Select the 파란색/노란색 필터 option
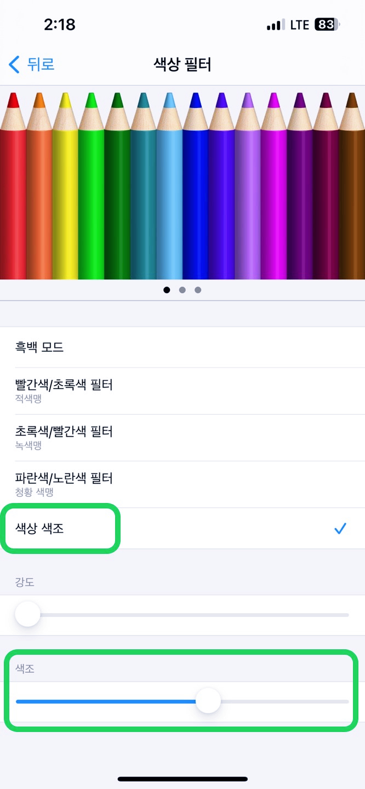 [182, 484]
